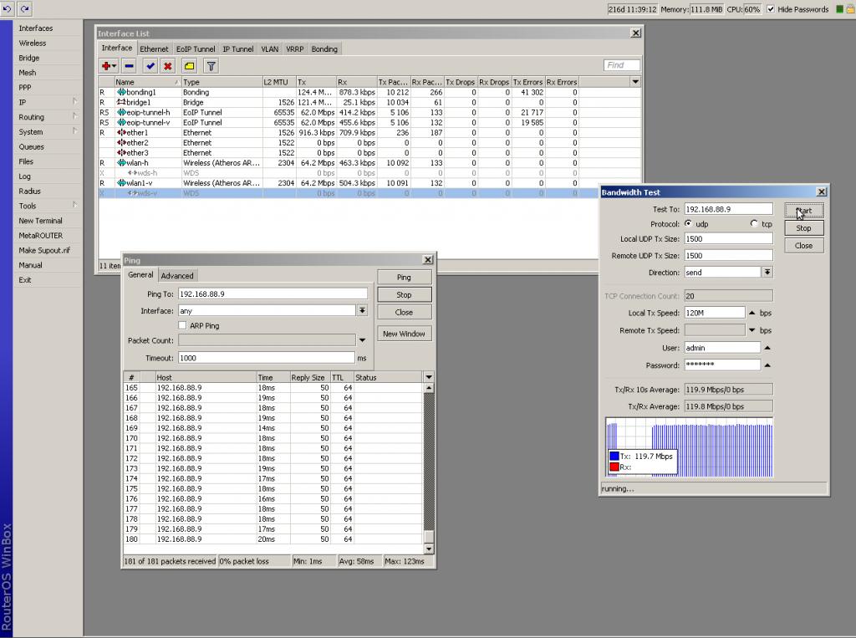Image resolution: width=856 pixels, height=638 pixels.
Task: Open the funnel Filter icon
Action: point(211,66)
